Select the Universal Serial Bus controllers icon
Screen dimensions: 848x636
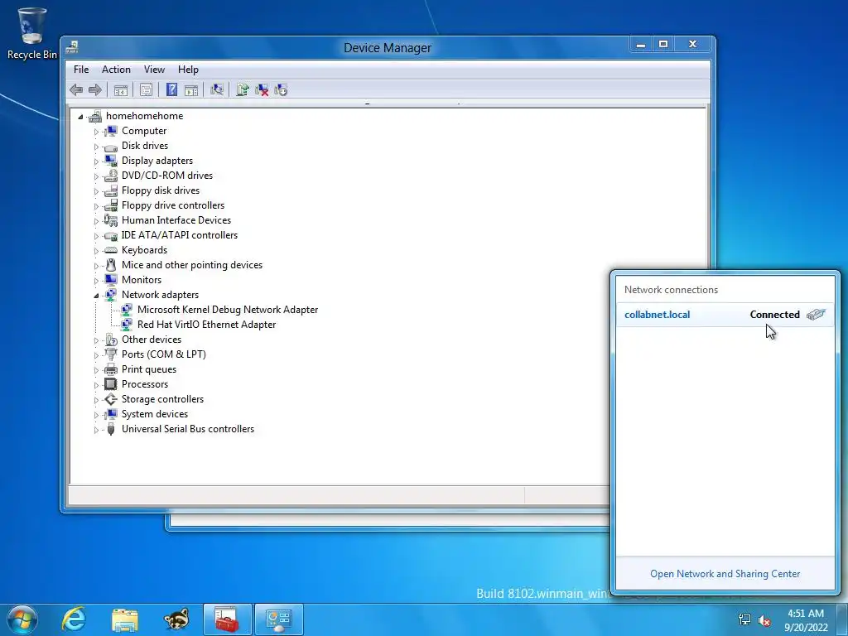point(111,430)
